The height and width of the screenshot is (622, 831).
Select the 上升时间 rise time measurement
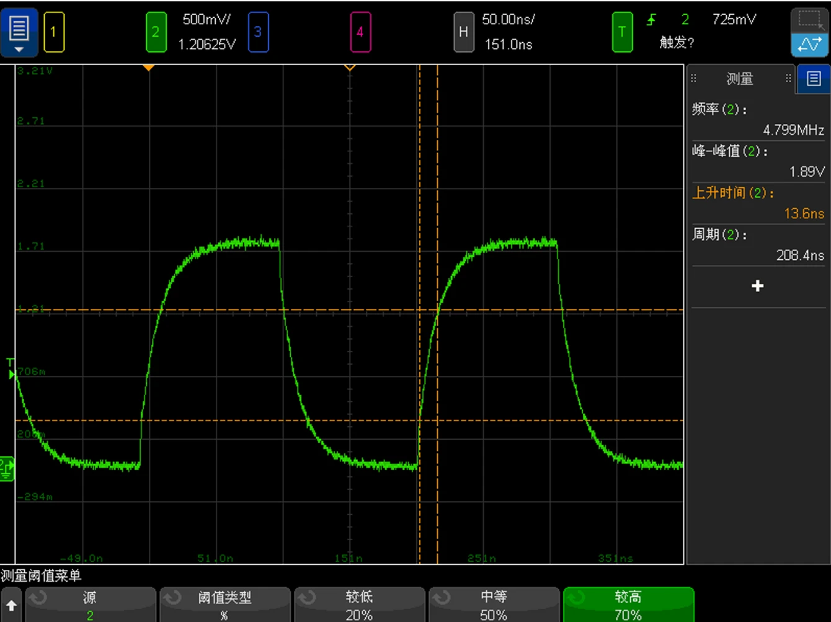(757, 203)
